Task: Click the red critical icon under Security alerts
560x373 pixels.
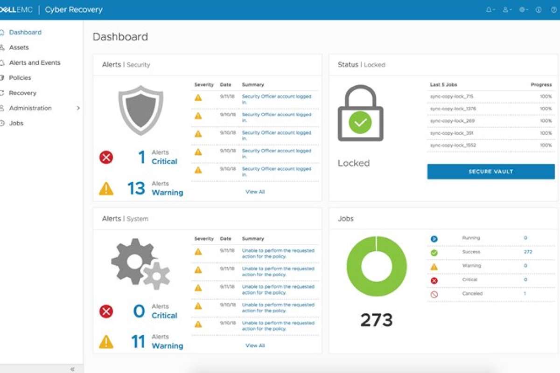Action: pyautogui.click(x=106, y=157)
